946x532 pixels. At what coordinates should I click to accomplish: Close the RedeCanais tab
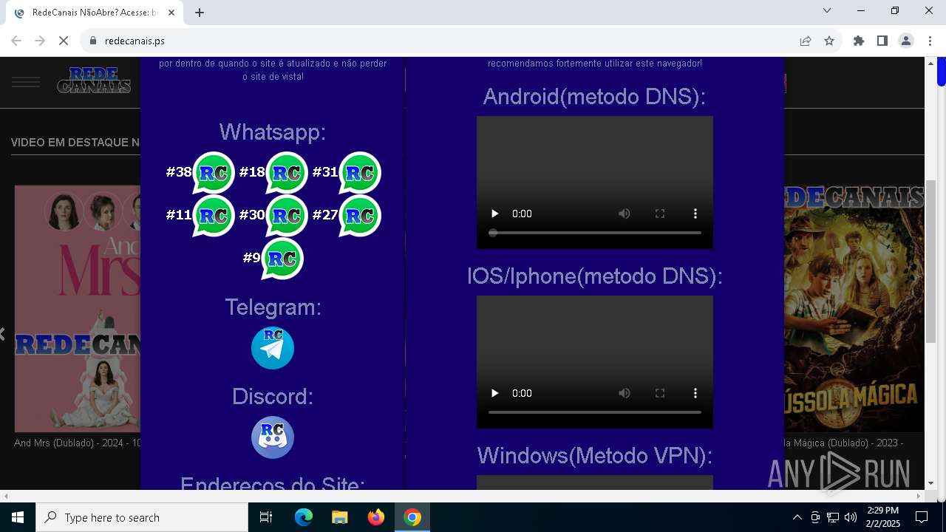point(171,13)
